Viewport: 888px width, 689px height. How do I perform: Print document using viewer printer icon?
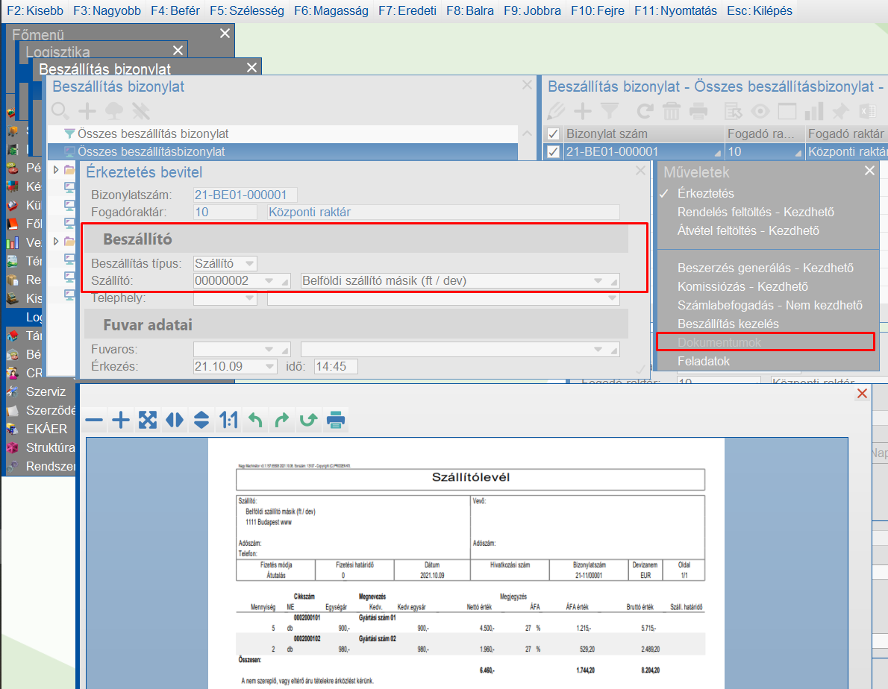[x=336, y=421]
